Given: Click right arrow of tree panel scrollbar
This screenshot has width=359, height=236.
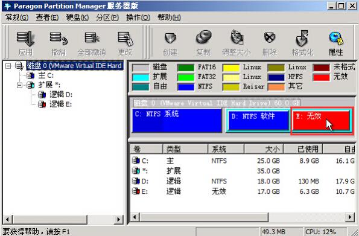Looking at the screenshot, I should (119, 219).
